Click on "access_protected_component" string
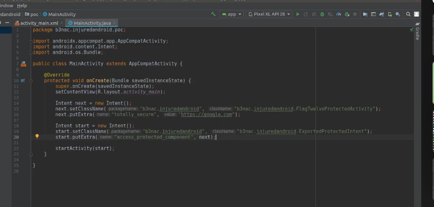Screen dimensions: 434x207 tap(153, 137)
